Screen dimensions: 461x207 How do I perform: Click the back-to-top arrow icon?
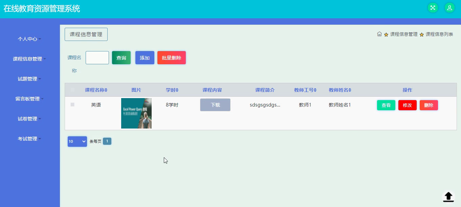pos(448,197)
